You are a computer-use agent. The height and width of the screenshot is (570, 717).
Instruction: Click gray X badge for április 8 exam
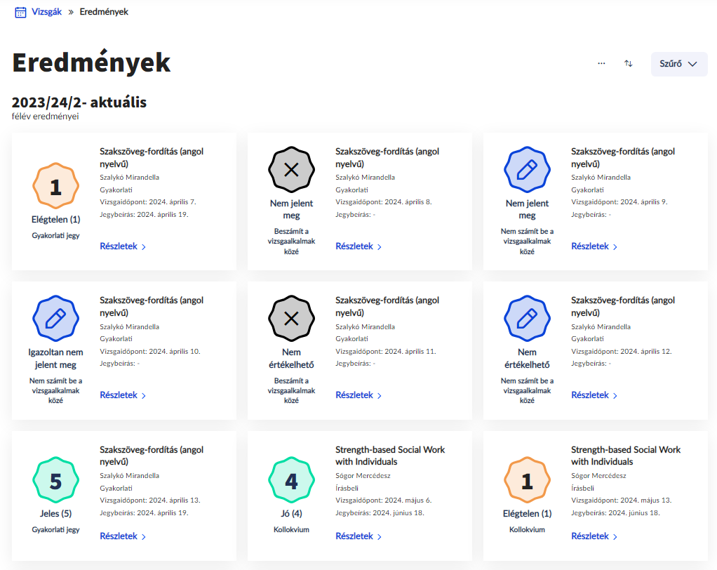(291, 170)
